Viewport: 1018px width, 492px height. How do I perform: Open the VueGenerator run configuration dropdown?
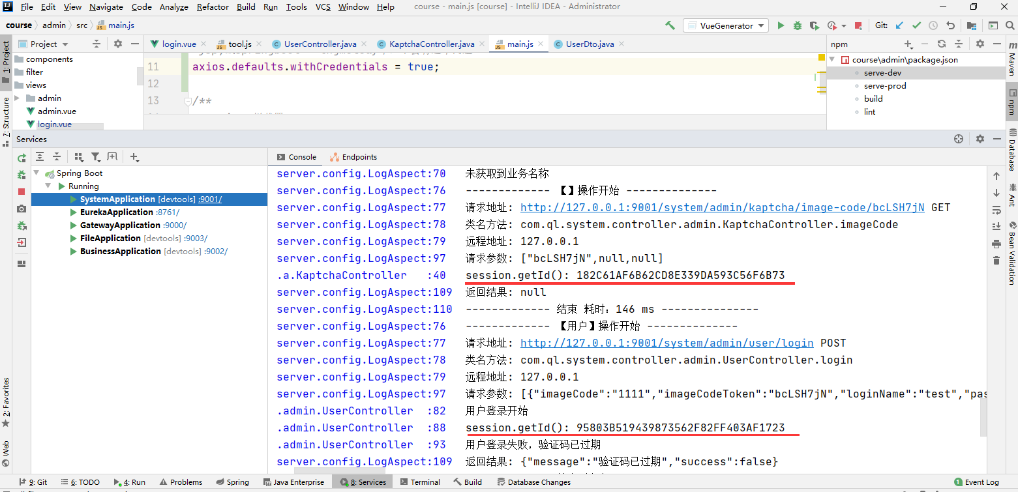pyautogui.click(x=727, y=25)
